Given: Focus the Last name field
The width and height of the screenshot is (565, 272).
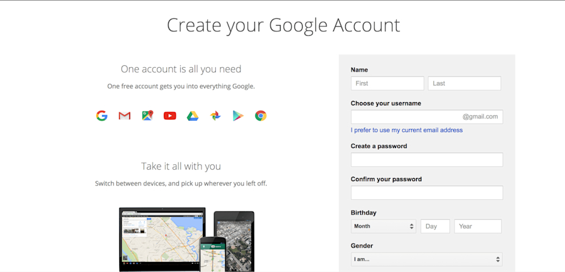Looking at the screenshot, I should coord(465,83).
